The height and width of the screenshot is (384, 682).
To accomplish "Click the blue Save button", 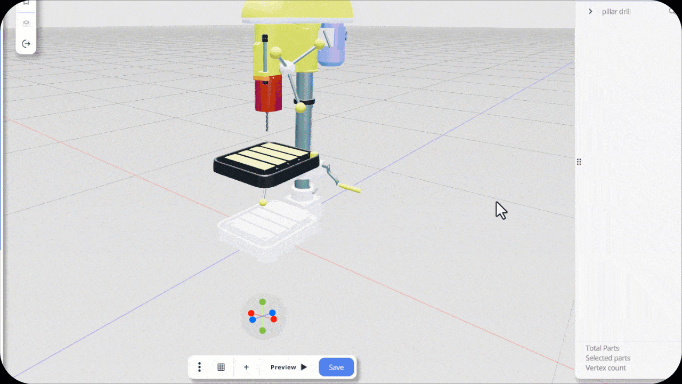I will click(x=336, y=367).
